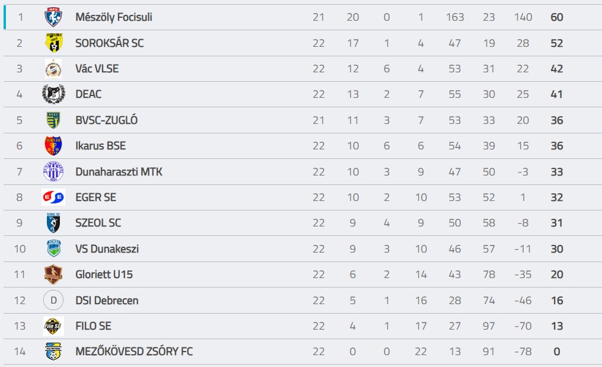Click the FILO SE logo

(x=53, y=326)
